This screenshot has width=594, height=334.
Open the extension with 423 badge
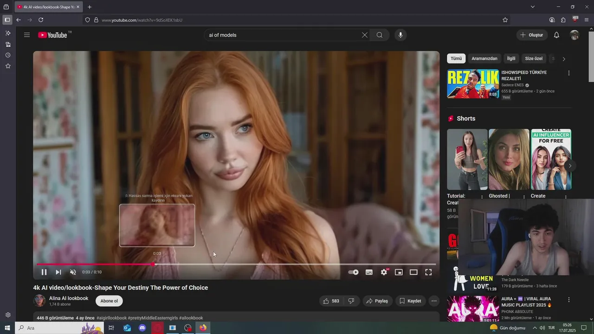[x=575, y=19]
